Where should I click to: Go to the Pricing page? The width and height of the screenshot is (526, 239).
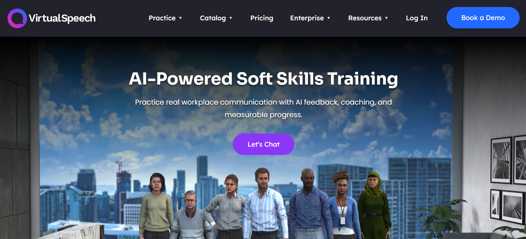pyautogui.click(x=262, y=18)
